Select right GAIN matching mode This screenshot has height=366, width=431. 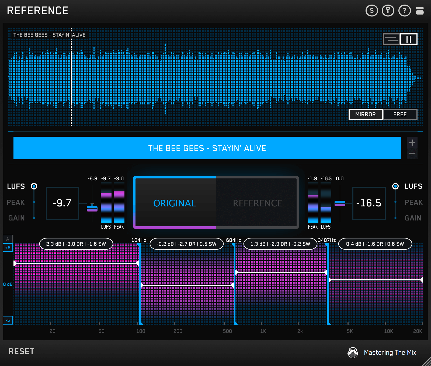click(413, 218)
